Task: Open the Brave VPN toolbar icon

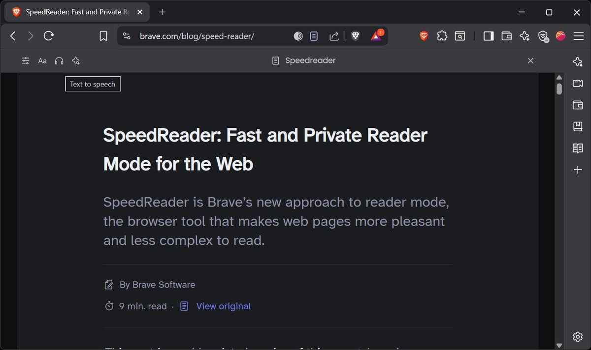Action: [543, 36]
